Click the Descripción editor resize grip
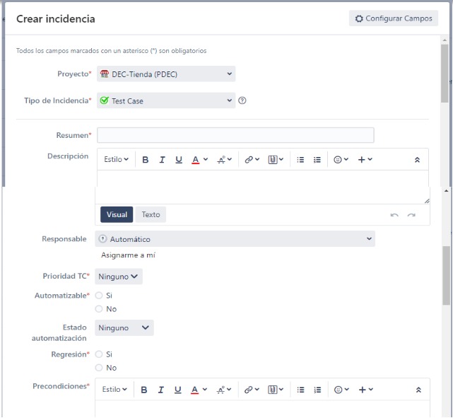Viewport: 453px width, 418px height. click(427, 201)
